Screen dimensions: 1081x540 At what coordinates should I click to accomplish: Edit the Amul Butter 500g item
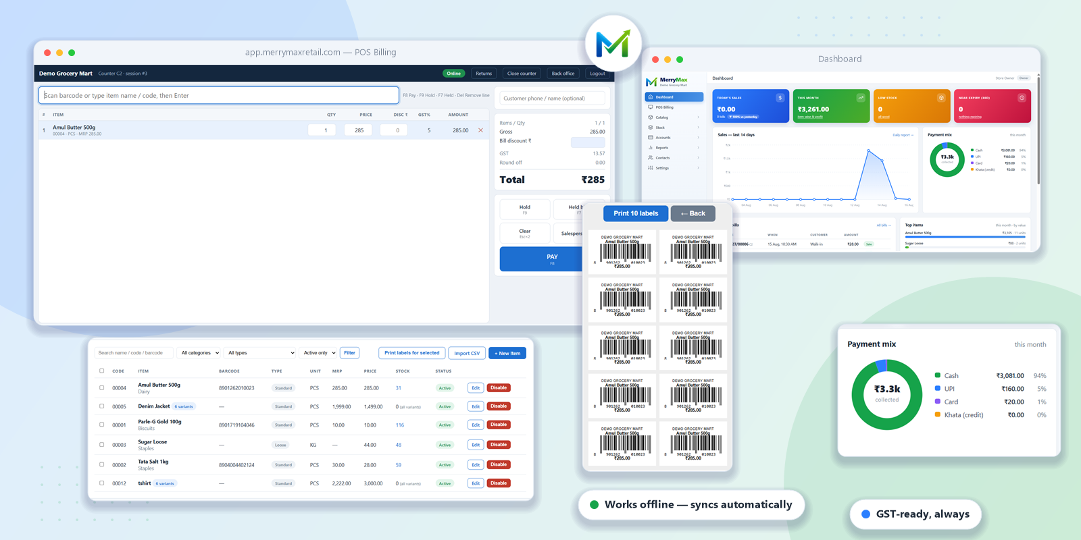coord(476,388)
